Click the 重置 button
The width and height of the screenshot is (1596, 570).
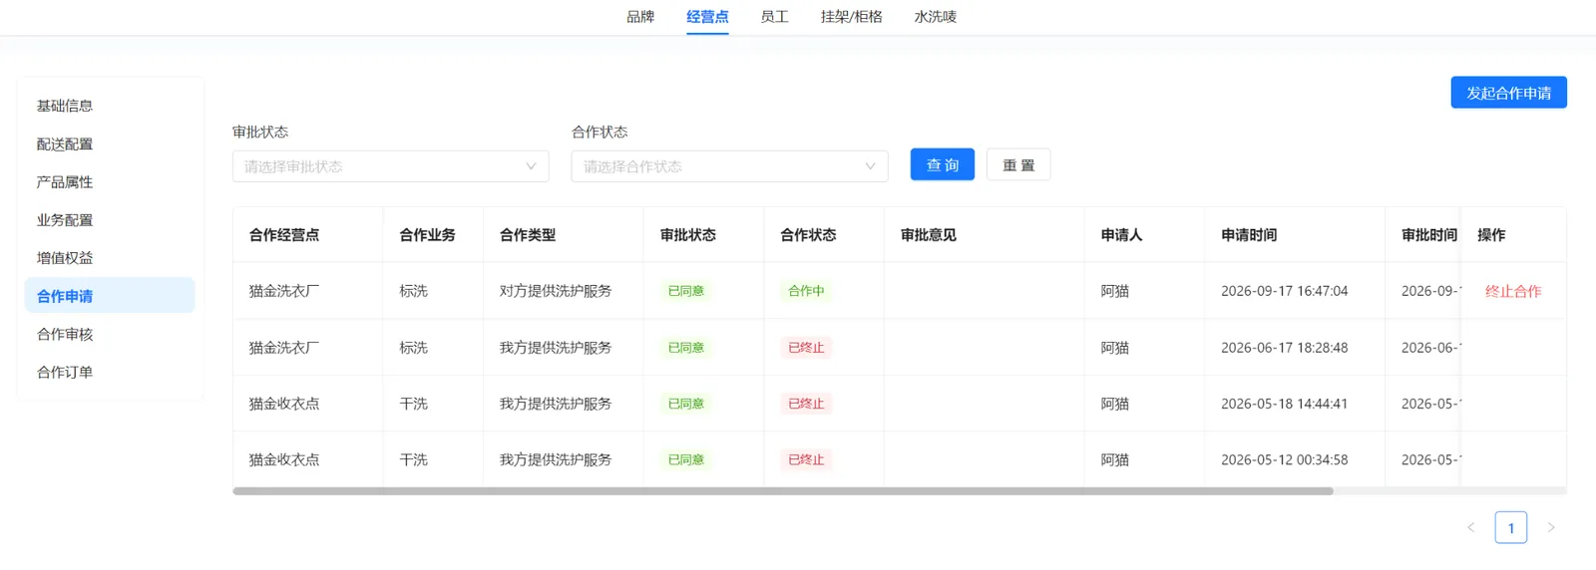[1018, 164]
